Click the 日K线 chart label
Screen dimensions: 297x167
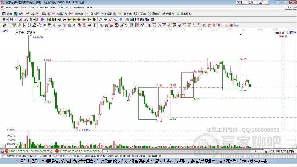[4, 31]
